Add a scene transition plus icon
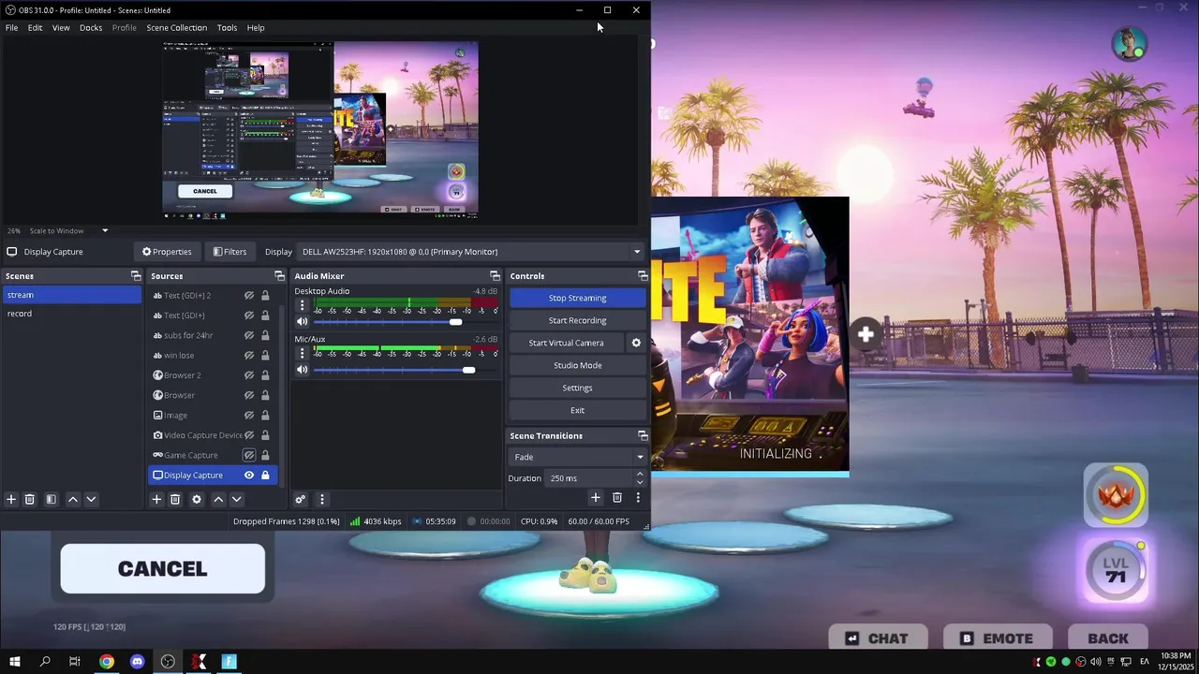 [596, 498]
